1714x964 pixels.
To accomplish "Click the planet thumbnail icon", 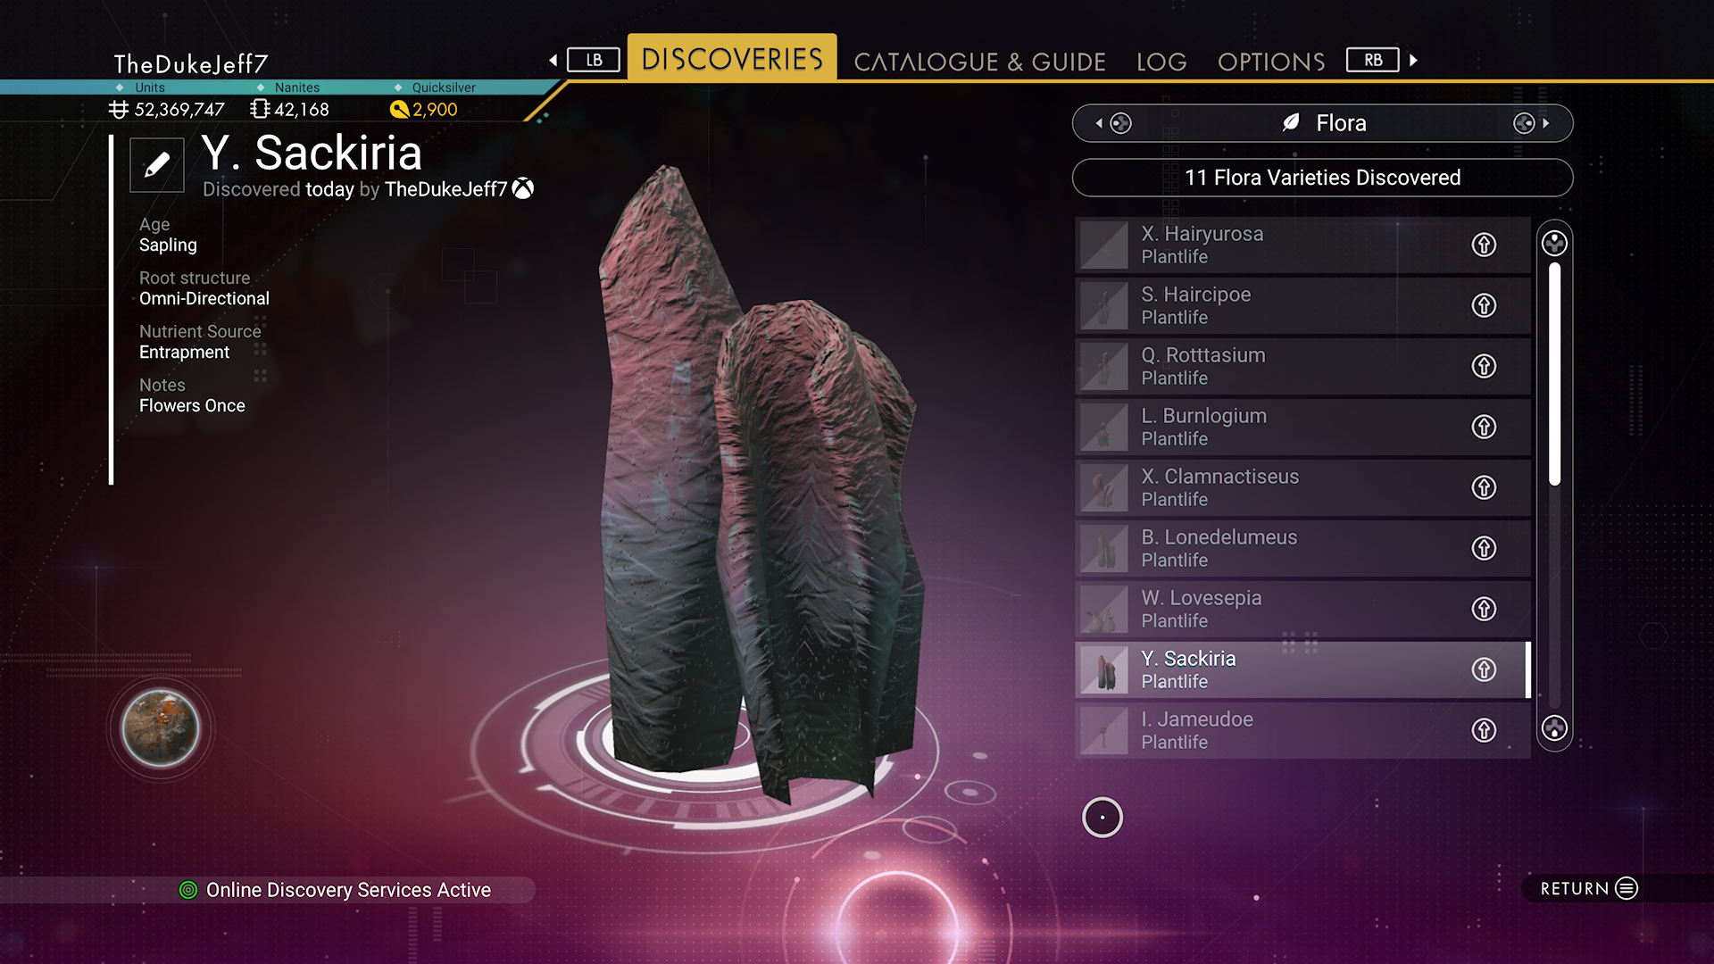I will coord(161,728).
